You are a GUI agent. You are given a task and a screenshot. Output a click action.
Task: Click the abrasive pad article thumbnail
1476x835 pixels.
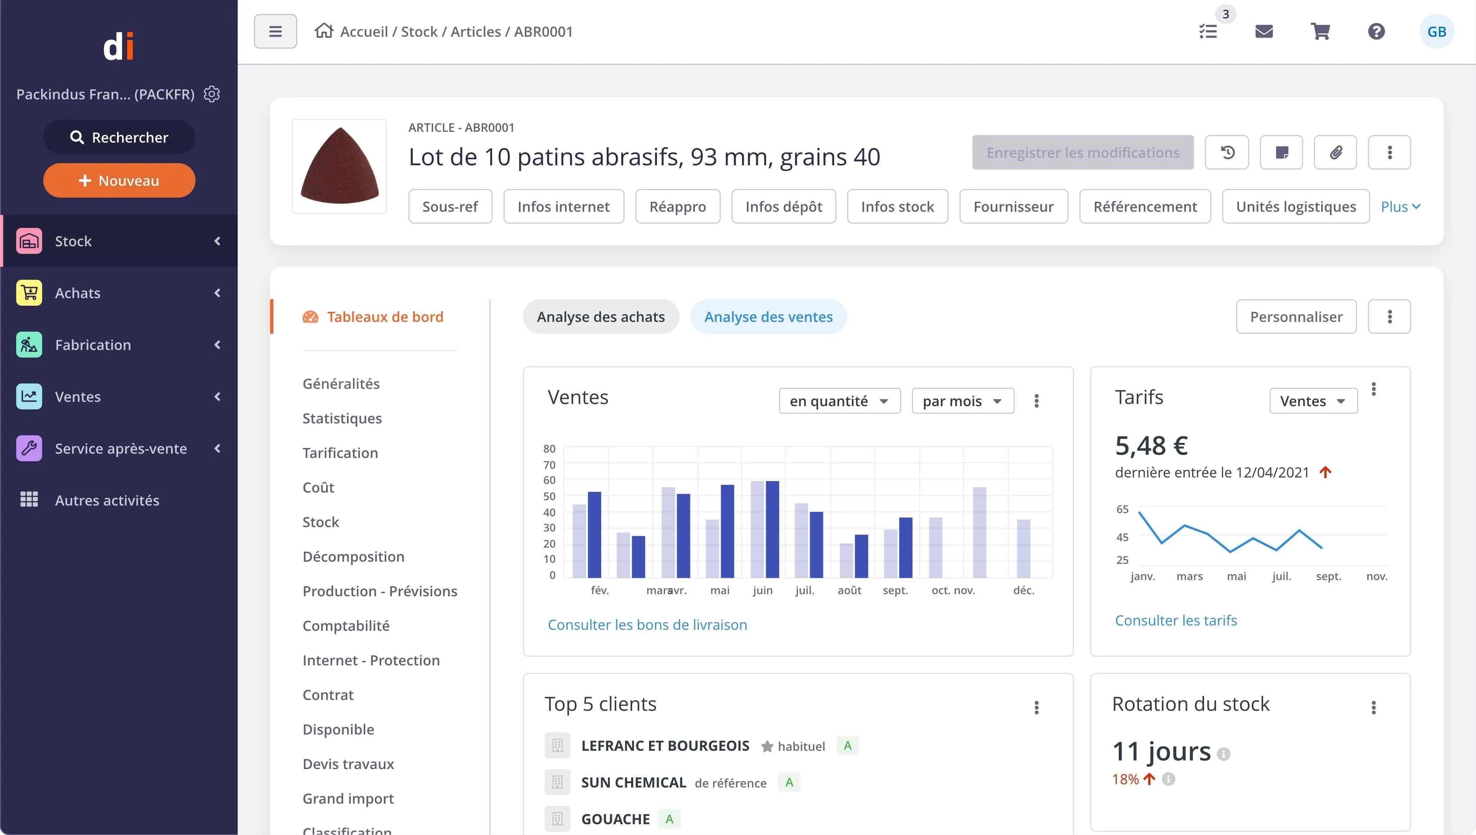340,166
